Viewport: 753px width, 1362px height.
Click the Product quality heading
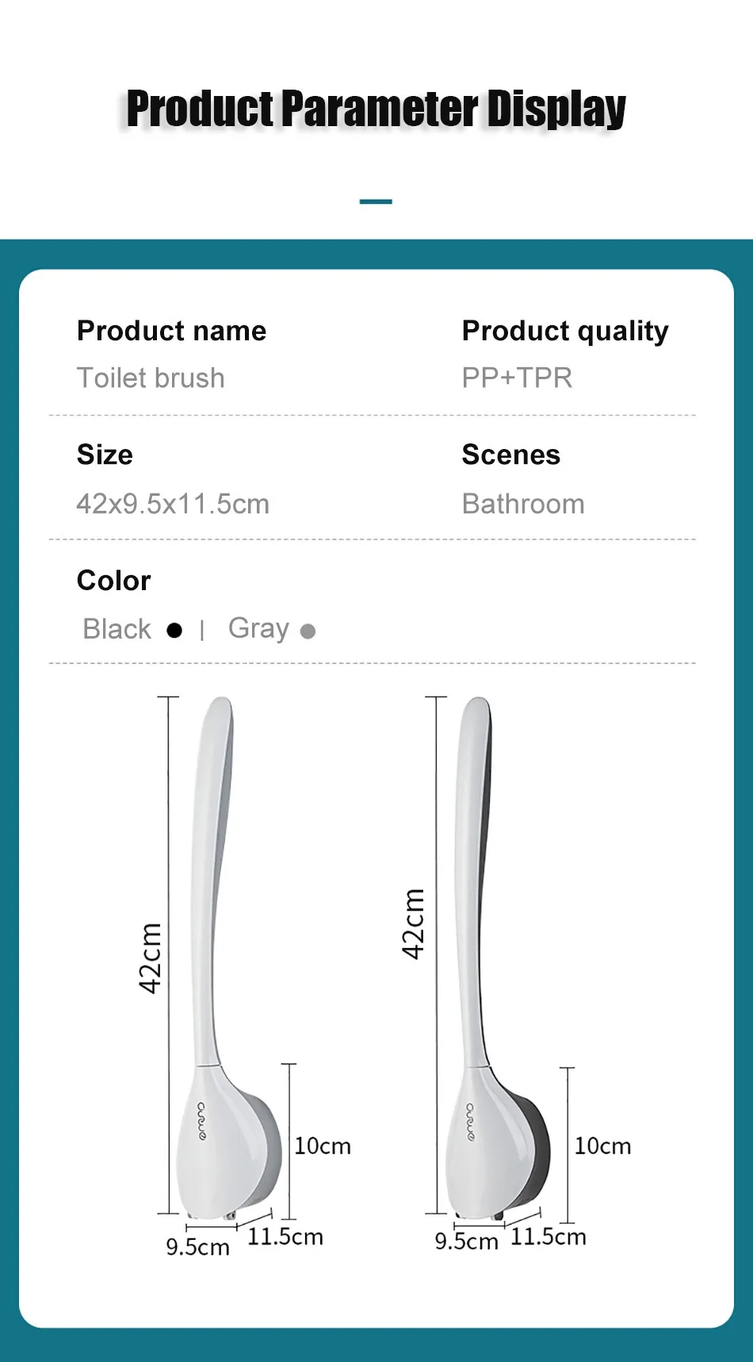tap(565, 331)
